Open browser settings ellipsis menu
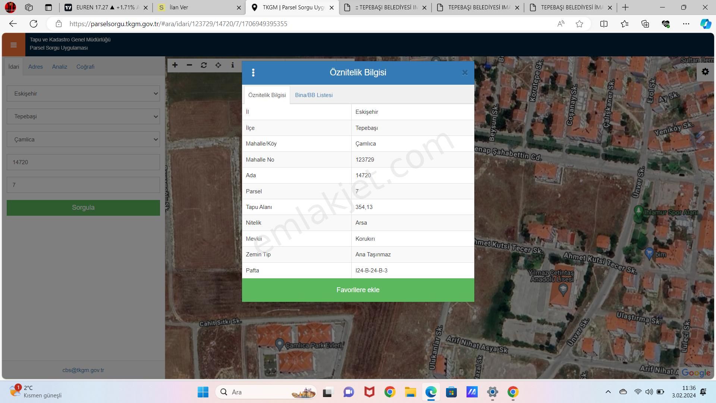The height and width of the screenshot is (403, 716). click(x=686, y=24)
